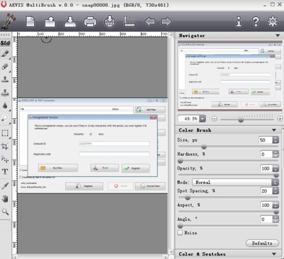This screenshot has width=284, height=259.
Task: Click the Spot Spacing slider handle
Action: click(188, 197)
